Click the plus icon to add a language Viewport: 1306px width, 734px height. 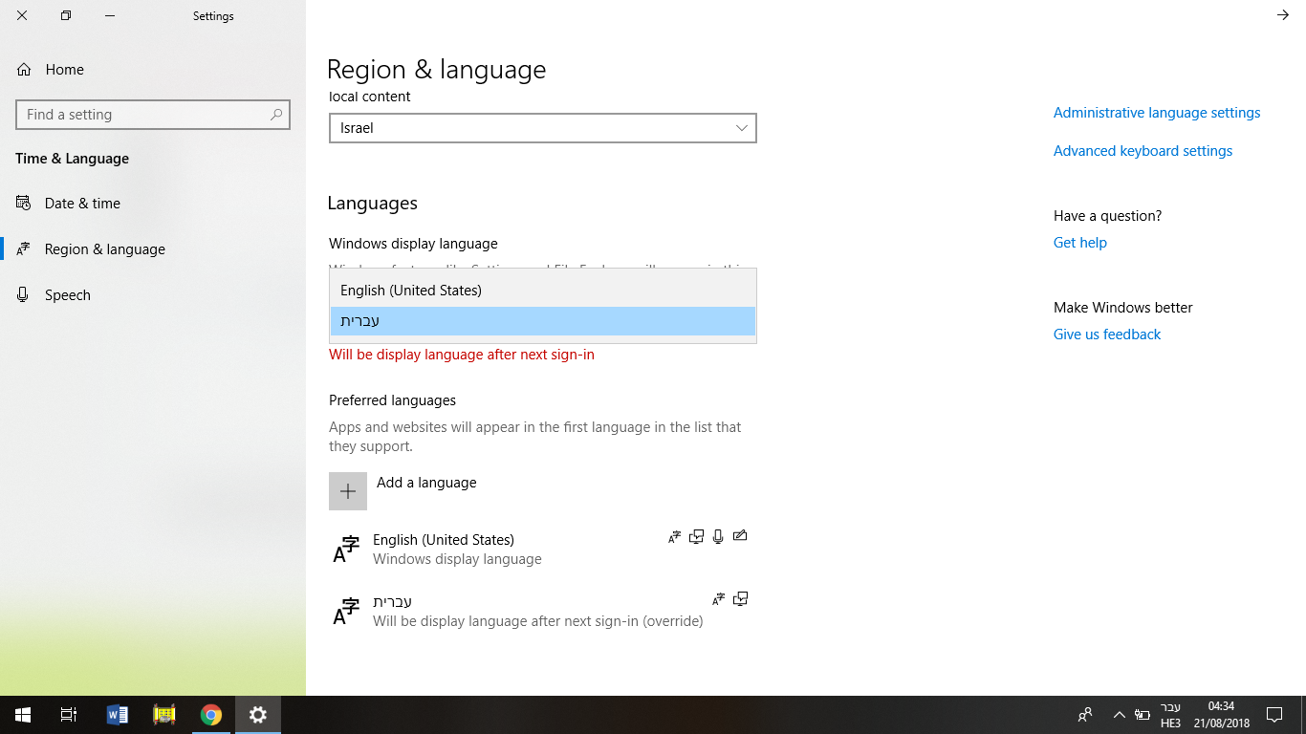pyautogui.click(x=348, y=491)
